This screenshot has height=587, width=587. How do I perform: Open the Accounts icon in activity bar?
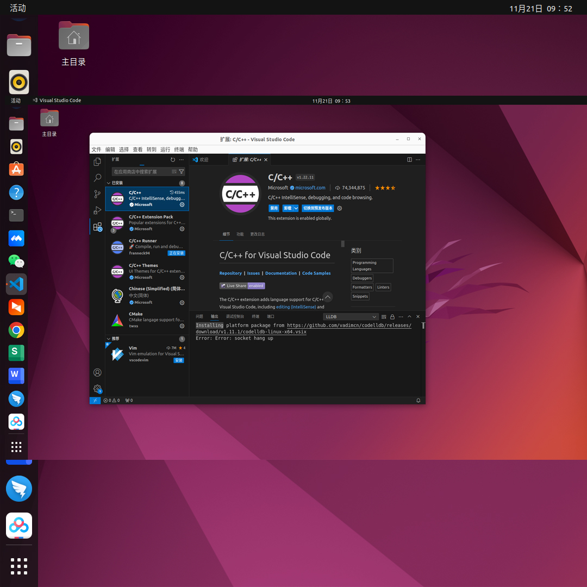97,372
